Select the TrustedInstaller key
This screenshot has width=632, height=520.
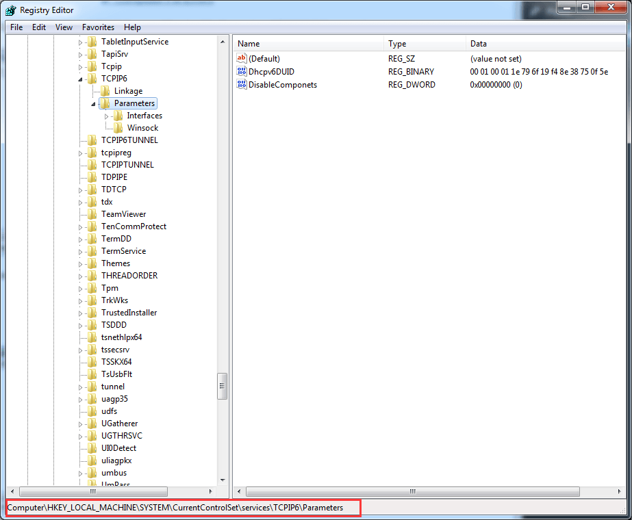[x=129, y=313]
